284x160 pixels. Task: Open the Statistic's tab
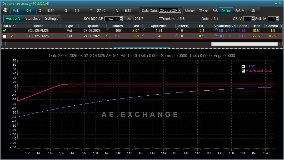click(x=33, y=19)
